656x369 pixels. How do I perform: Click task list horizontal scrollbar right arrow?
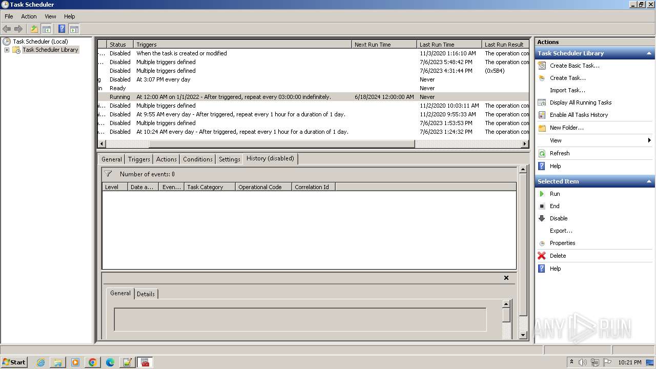[x=525, y=144]
